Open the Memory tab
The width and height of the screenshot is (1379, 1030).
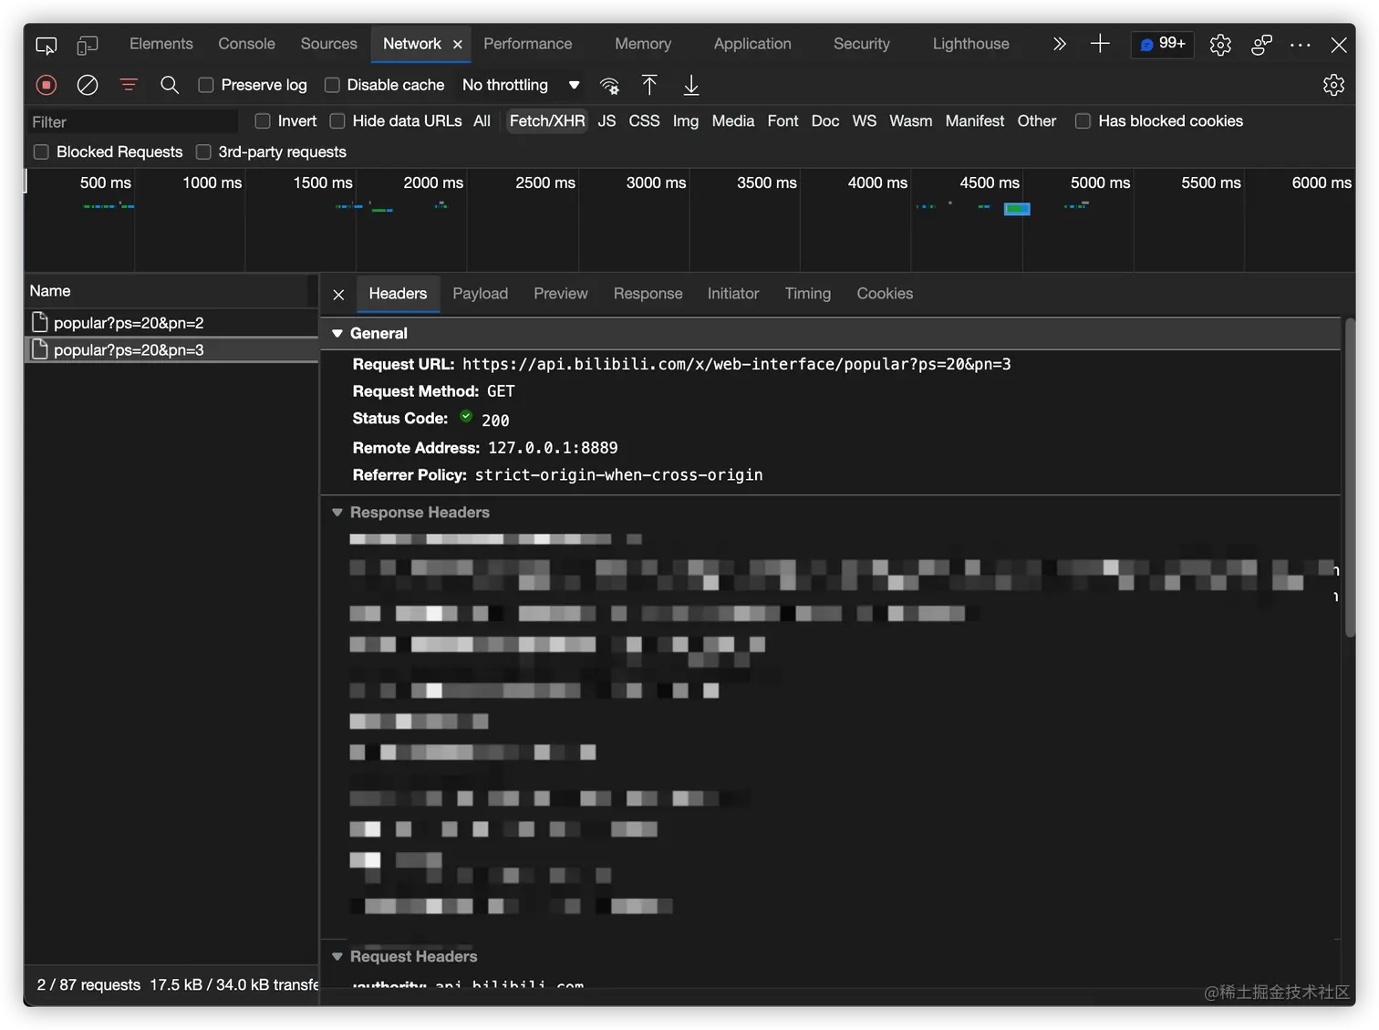(643, 44)
